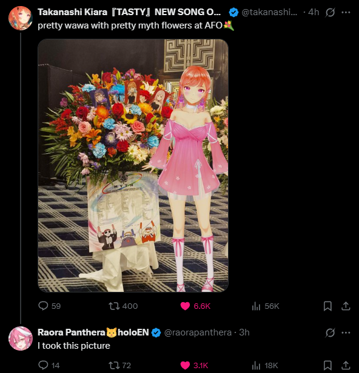Bookmark Raora Panthera's reply
The image size is (359, 373).
pyautogui.click(x=327, y=365)
